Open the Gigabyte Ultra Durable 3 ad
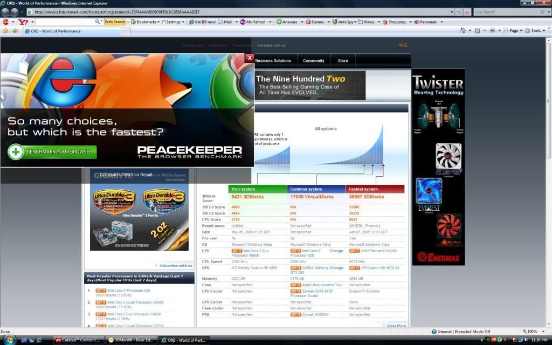The height and width of the screenshot is (345, 552). 140,210
